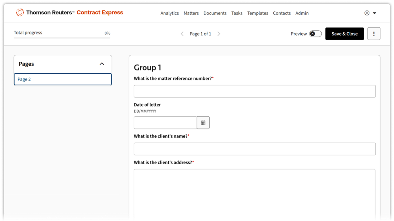Navigate to the Matters section
The width and height of the screenshot is (394, 221).
click(x=191, y=13)
